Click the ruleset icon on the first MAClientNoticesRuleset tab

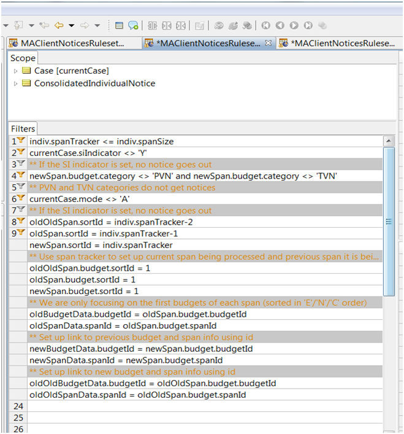(13, 43)
